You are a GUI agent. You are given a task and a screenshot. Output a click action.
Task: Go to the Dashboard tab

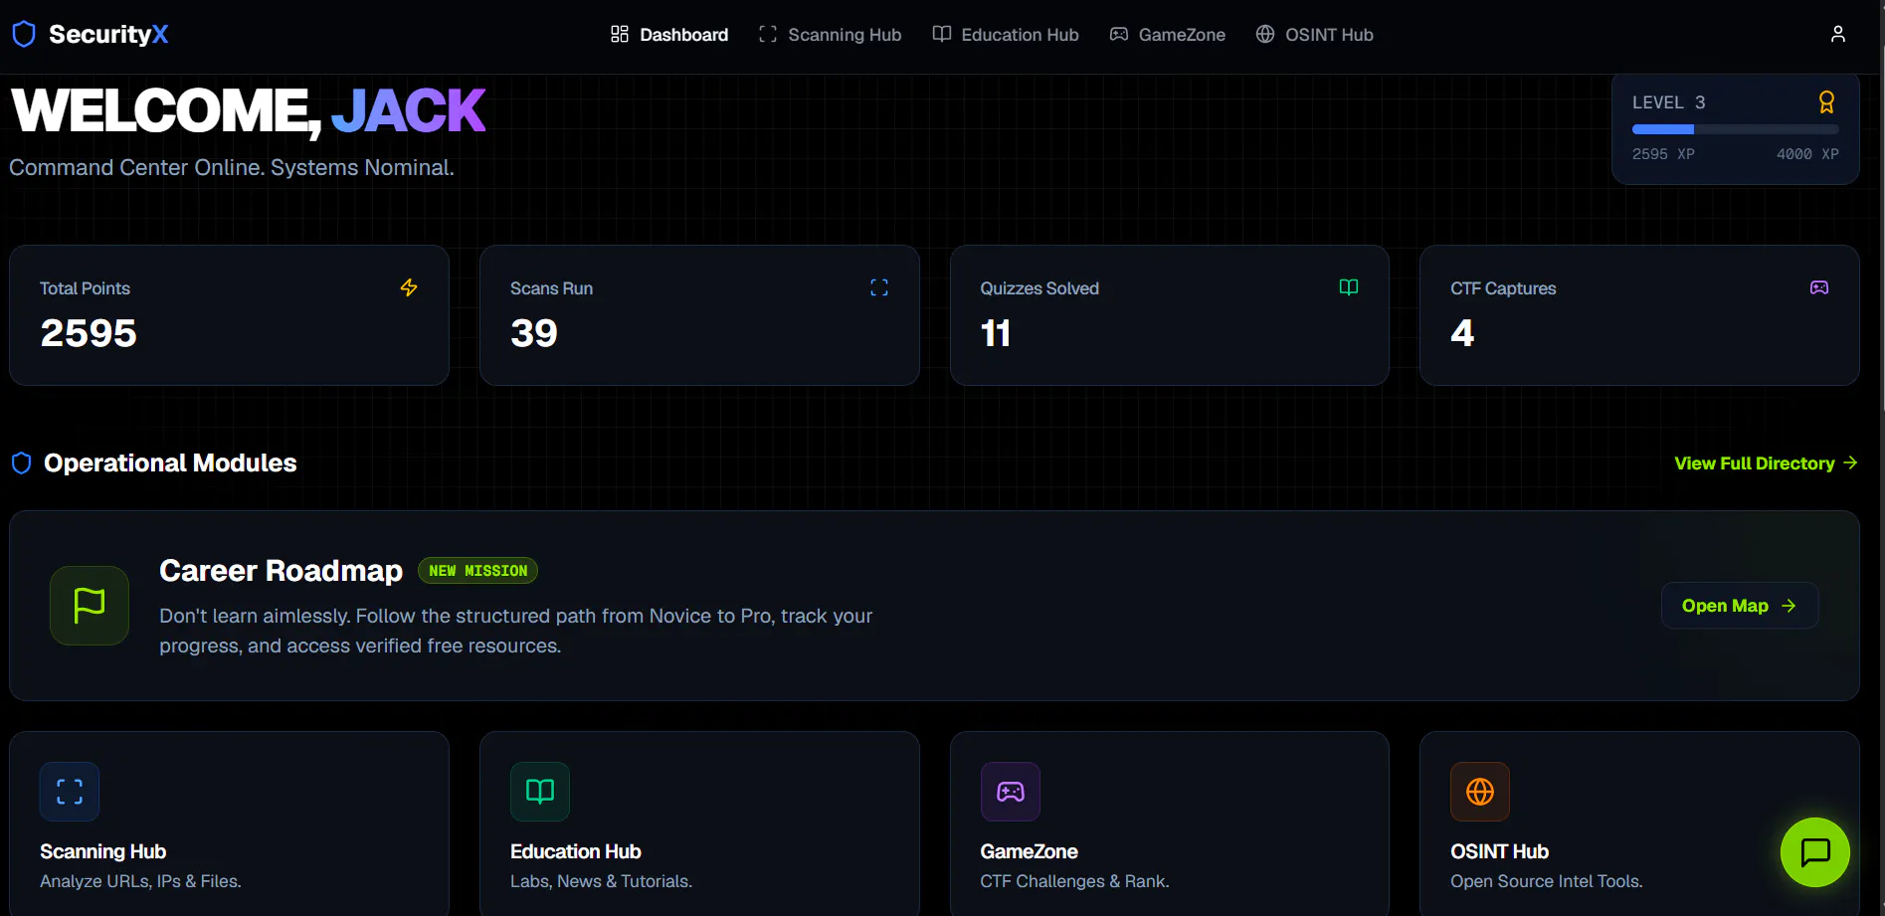pyautogui.click(x=669, y=35)
